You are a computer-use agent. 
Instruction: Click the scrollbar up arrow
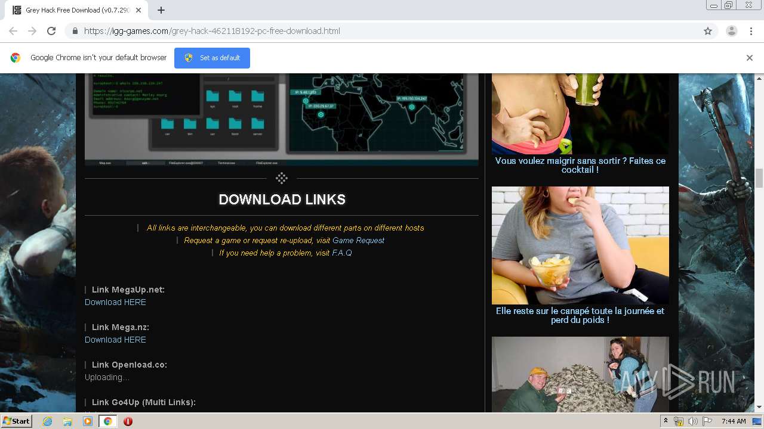(759, 78)
